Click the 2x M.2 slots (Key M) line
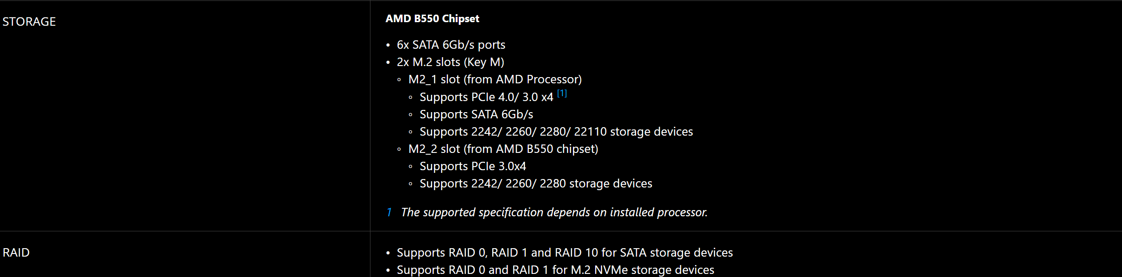 pyautogui.click(x=450, y=62)
